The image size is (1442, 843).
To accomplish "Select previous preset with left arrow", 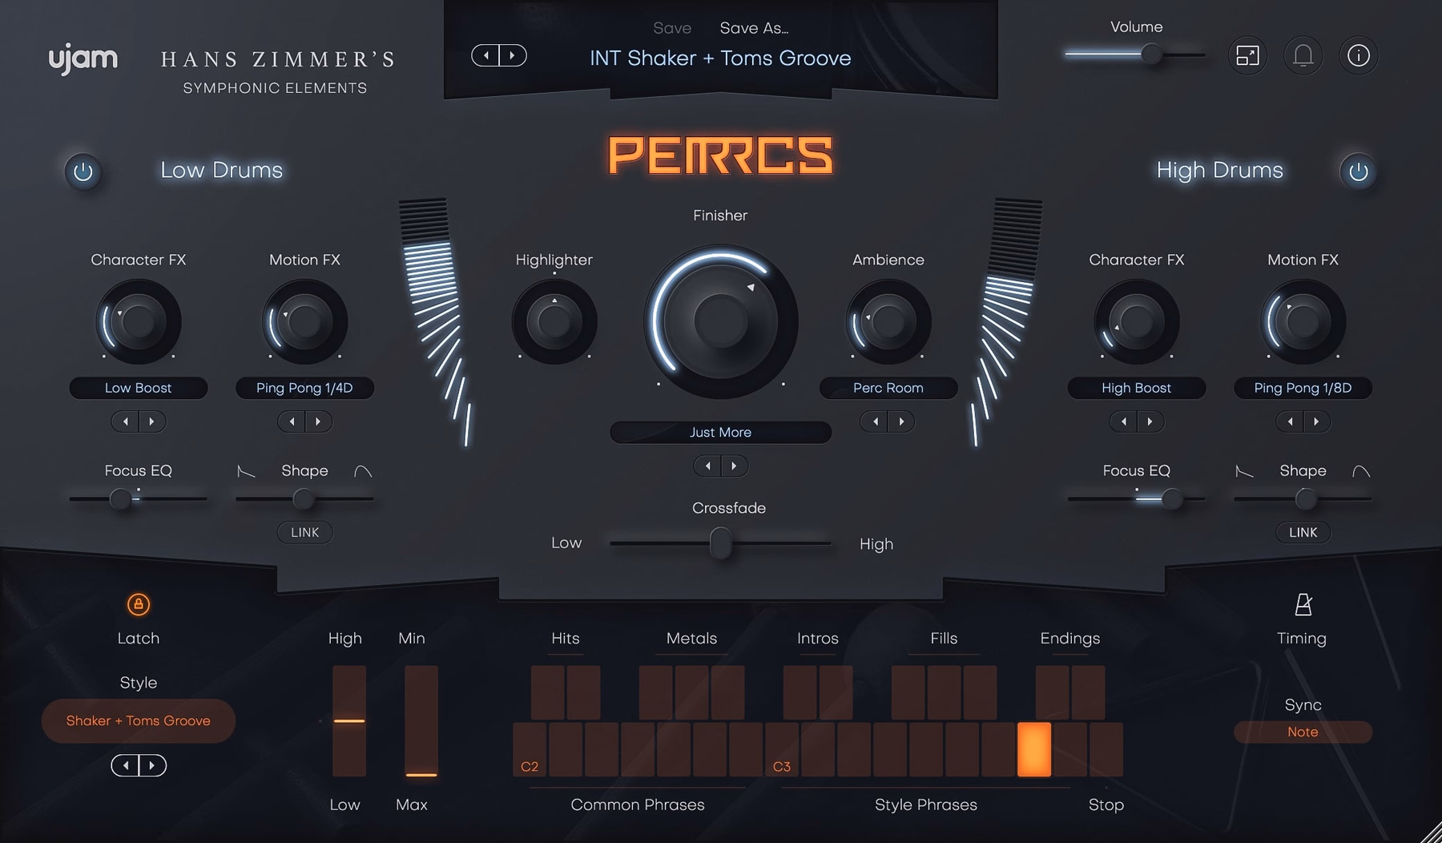I will point(485,55).
